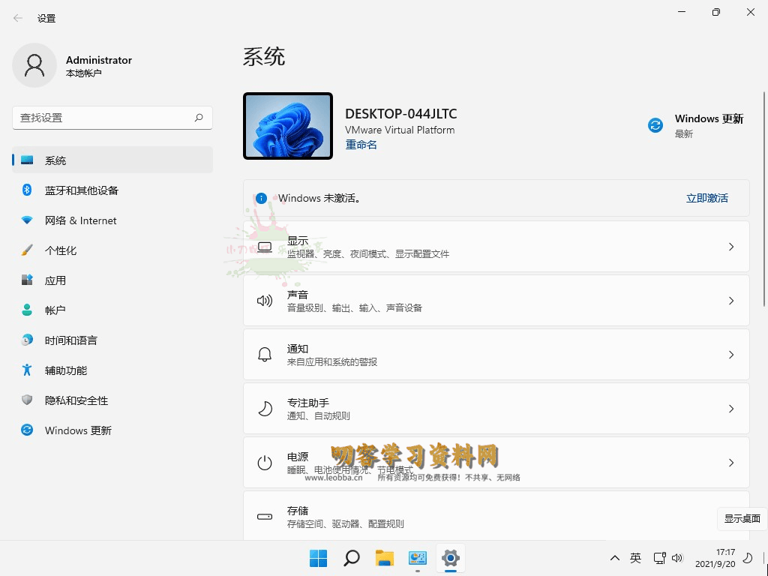Image resolution: width=768 pixels, height=576 pixels.
Task: Activate Windows using the 立即激活 link
Action: click(706, 198)
